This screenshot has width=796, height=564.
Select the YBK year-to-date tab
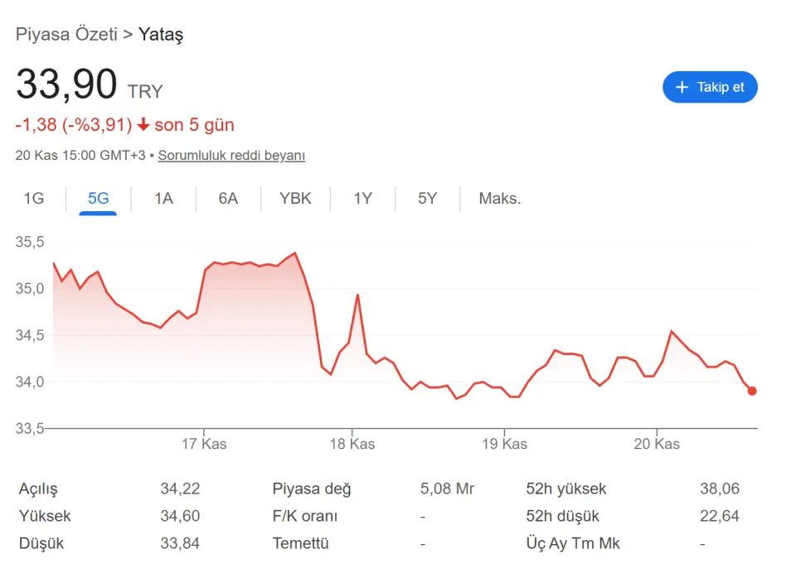295,199
